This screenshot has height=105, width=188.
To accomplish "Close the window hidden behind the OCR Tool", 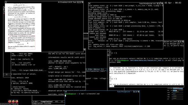I will point(4,7).
